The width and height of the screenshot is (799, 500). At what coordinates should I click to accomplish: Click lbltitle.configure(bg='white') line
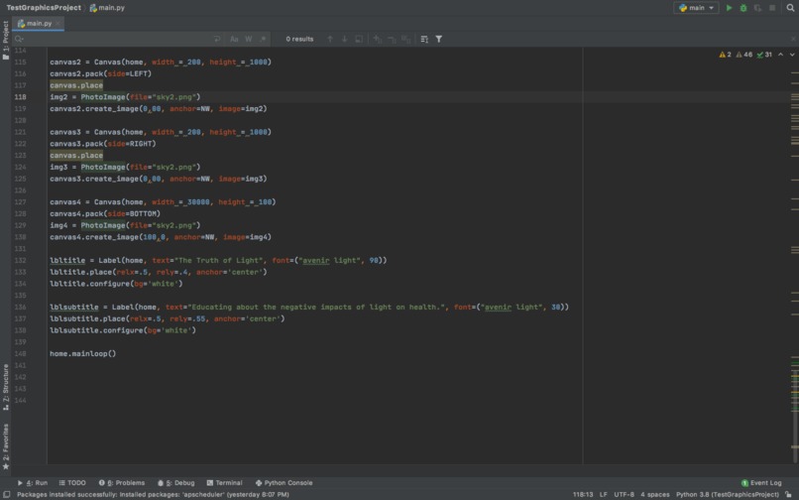tap(116, 284)
